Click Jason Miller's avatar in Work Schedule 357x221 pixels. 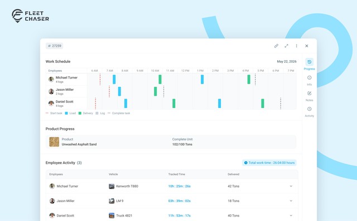pyautogui.click(x=51, y=91)
